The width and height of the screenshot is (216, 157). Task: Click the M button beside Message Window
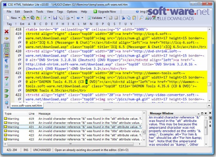210,118
